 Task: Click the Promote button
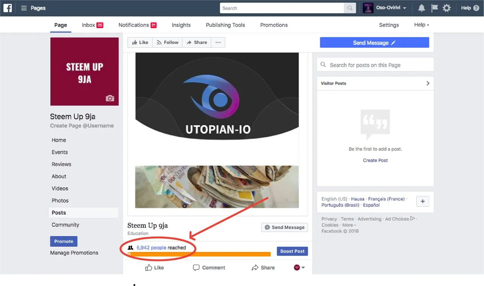[64, 241]
